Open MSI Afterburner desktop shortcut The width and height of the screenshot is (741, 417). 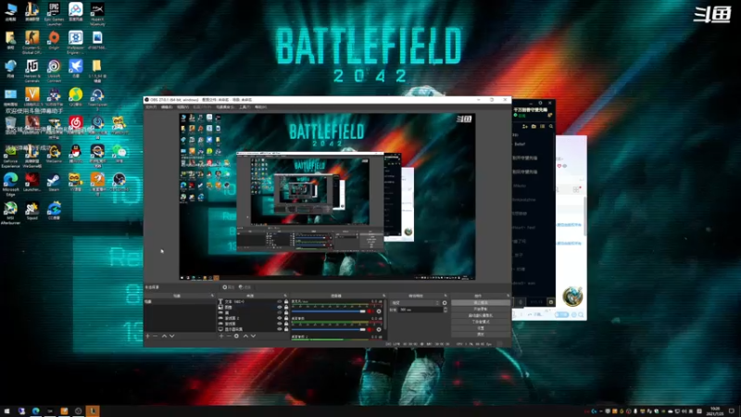tap(10, 212)
